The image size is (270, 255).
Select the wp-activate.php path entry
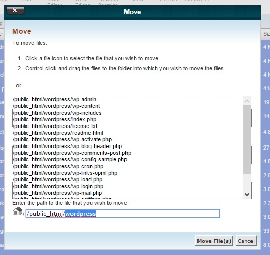click(63, 139)
